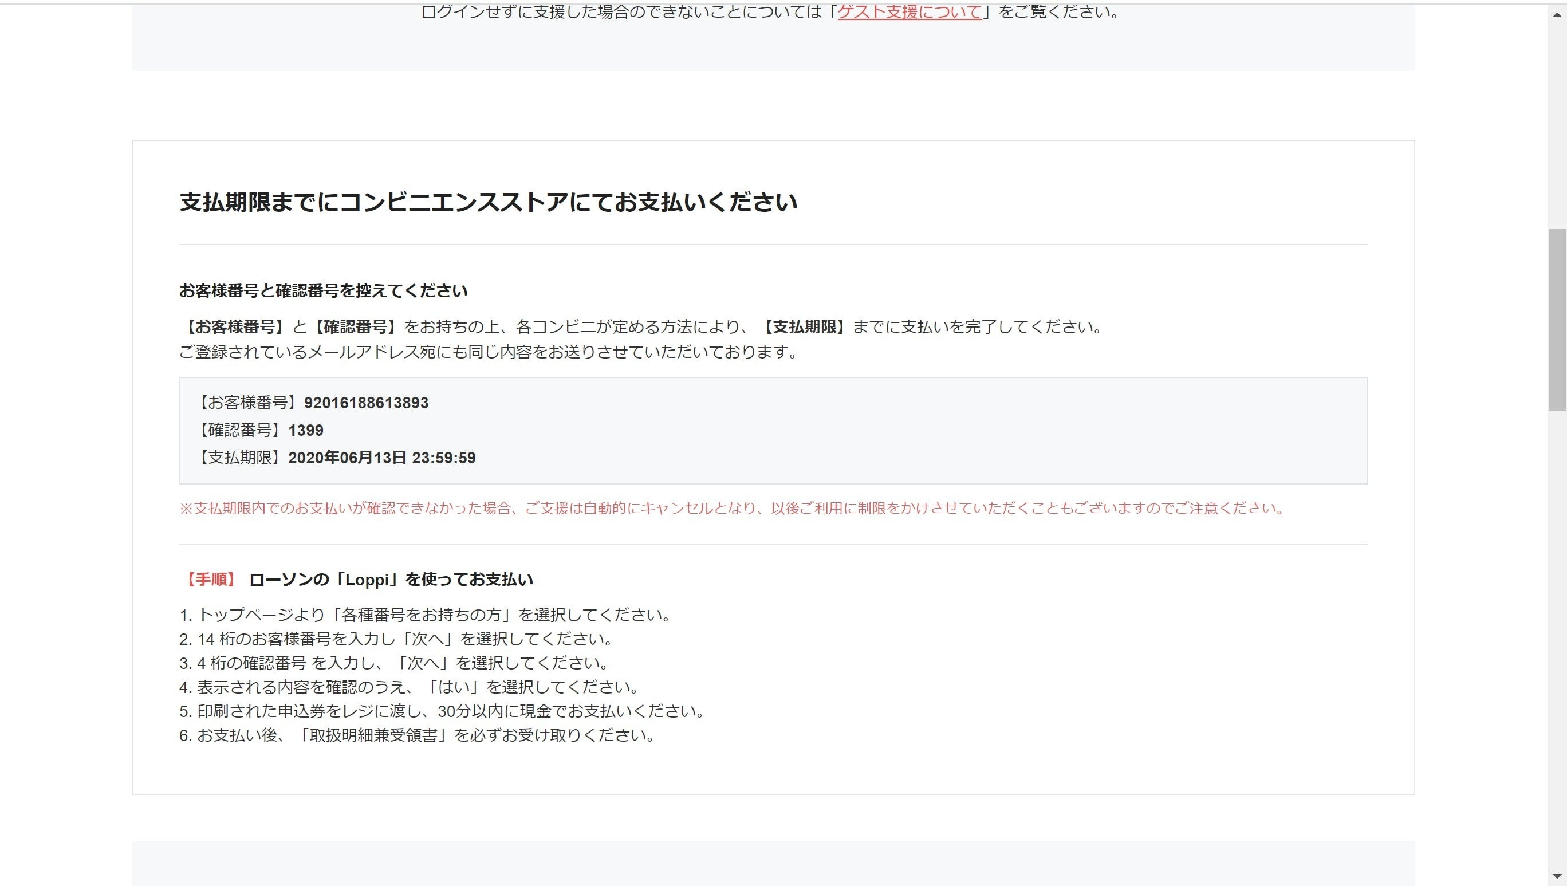
Task: Click the heading 支払期限までにコンビニエンスストアにてお支払いください
Action: [x=488, y=202]
